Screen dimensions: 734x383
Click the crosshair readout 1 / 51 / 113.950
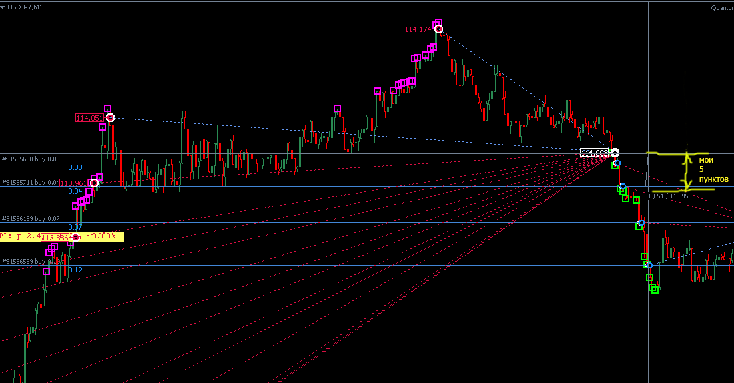(669, 196)
